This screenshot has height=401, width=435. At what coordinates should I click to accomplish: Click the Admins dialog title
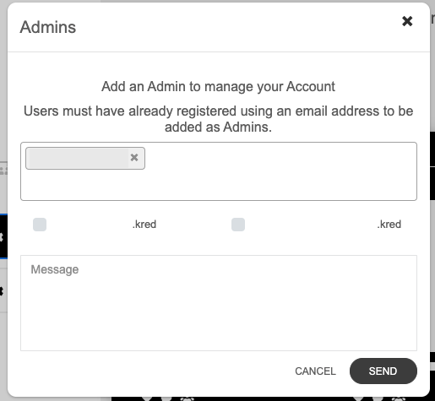coord(48,27)
